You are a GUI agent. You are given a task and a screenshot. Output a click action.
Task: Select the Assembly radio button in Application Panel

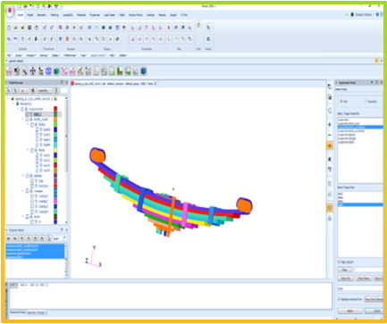(x=366, y=102)
